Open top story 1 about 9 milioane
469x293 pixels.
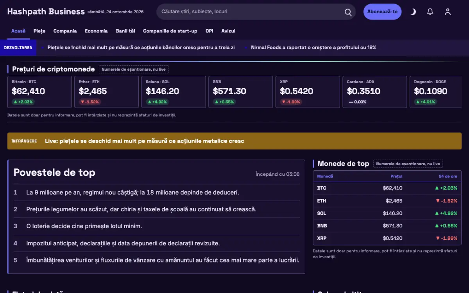pos(157,193)
